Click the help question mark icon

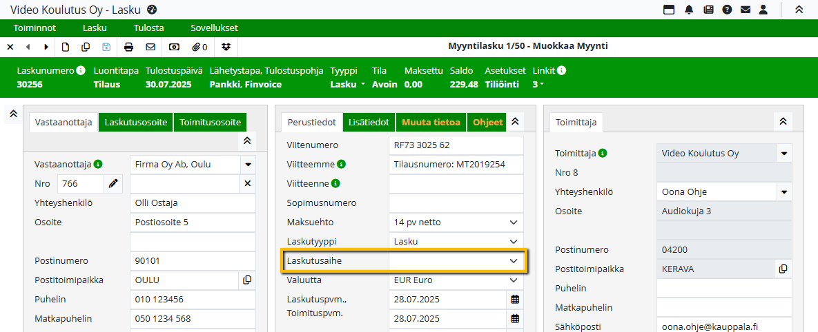[x=726, y=10]
